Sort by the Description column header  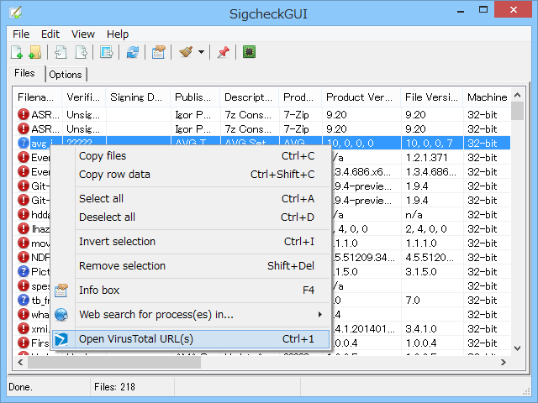pos(250,97)
